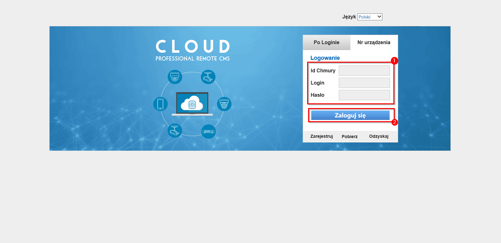Switch to the Po Loginie tab
Viewport: 501px width, 243px height.
pyautogui.click(x=327, y=43)
